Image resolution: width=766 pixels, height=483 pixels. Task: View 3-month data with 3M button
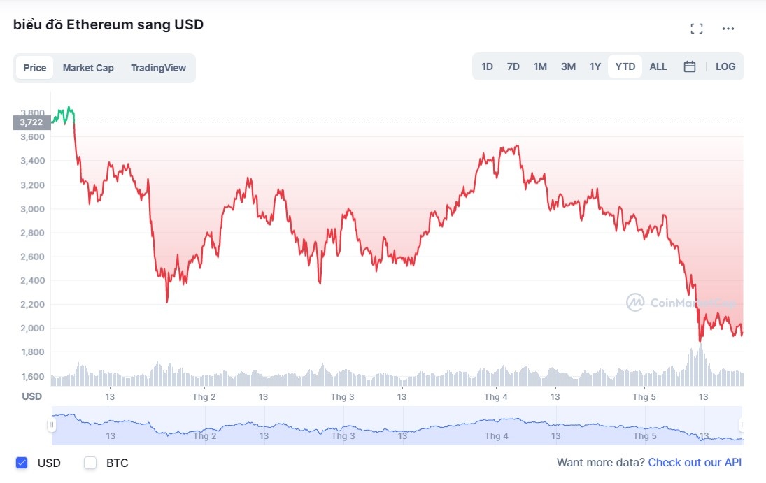click(567, 66)
